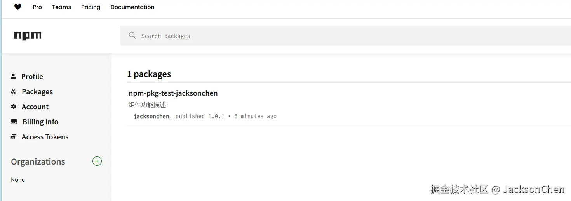571x201 pixels.
Task: Click the Packages boxes icon
Action: coord(14,92)
